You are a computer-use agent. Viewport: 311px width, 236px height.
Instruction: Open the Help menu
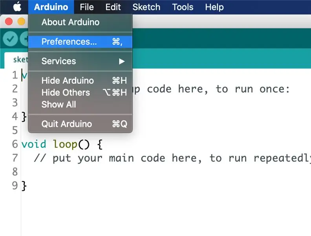click(x=214, y=7)
